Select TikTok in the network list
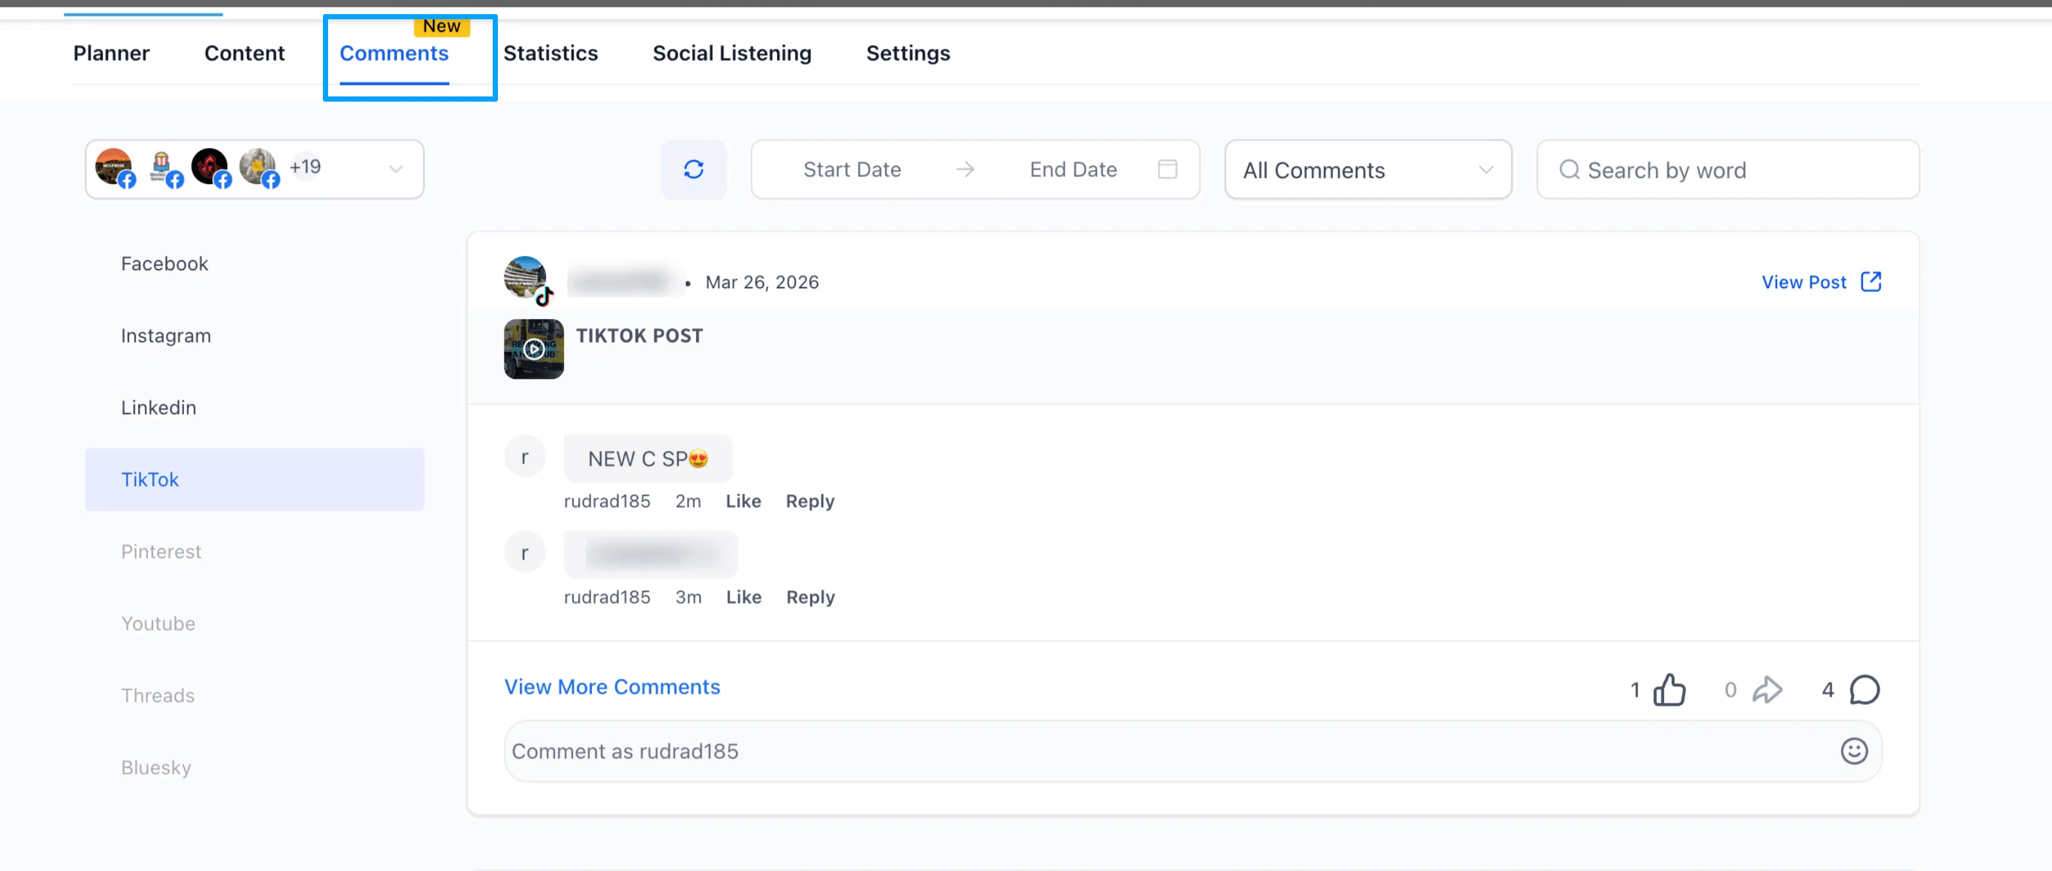This screenshot has height=871, width=2052. pos(254,479)
